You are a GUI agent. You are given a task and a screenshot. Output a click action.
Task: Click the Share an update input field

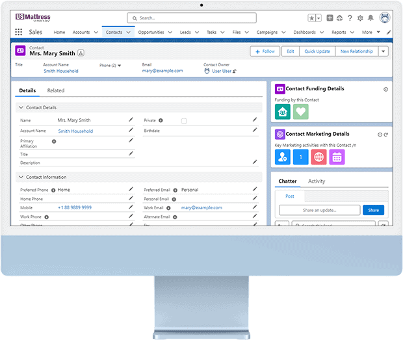click(319, 210)
